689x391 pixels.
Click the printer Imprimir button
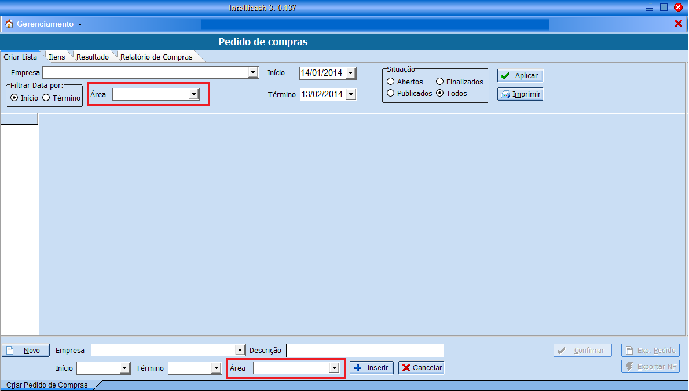coord(520,94)
